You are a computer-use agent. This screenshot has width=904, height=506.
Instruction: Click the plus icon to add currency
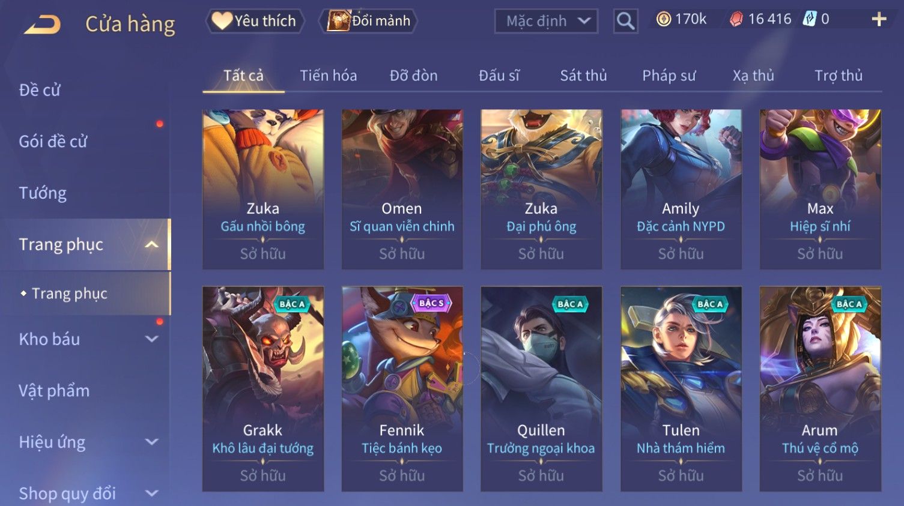(879, 20)
